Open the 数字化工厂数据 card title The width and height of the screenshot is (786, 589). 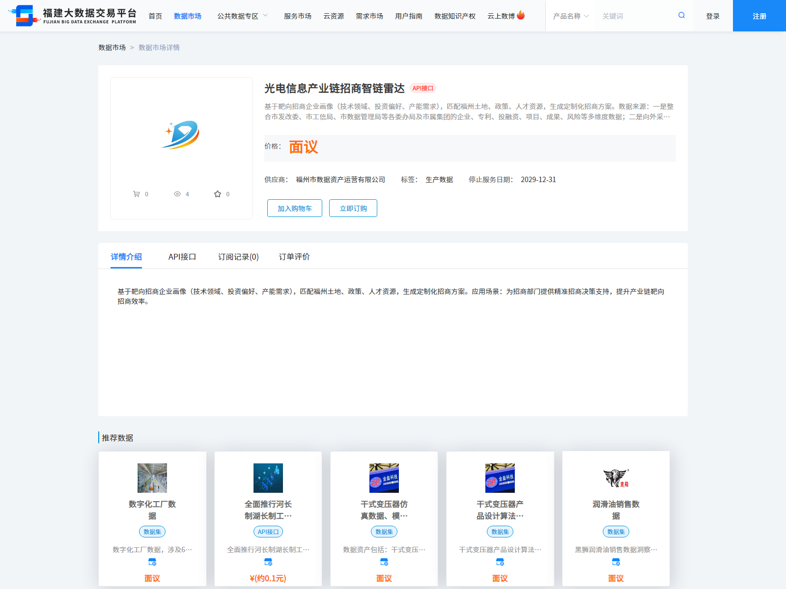(x=152, y=510)
